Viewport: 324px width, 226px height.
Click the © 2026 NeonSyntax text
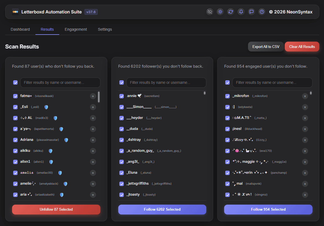tap(291, 12)
